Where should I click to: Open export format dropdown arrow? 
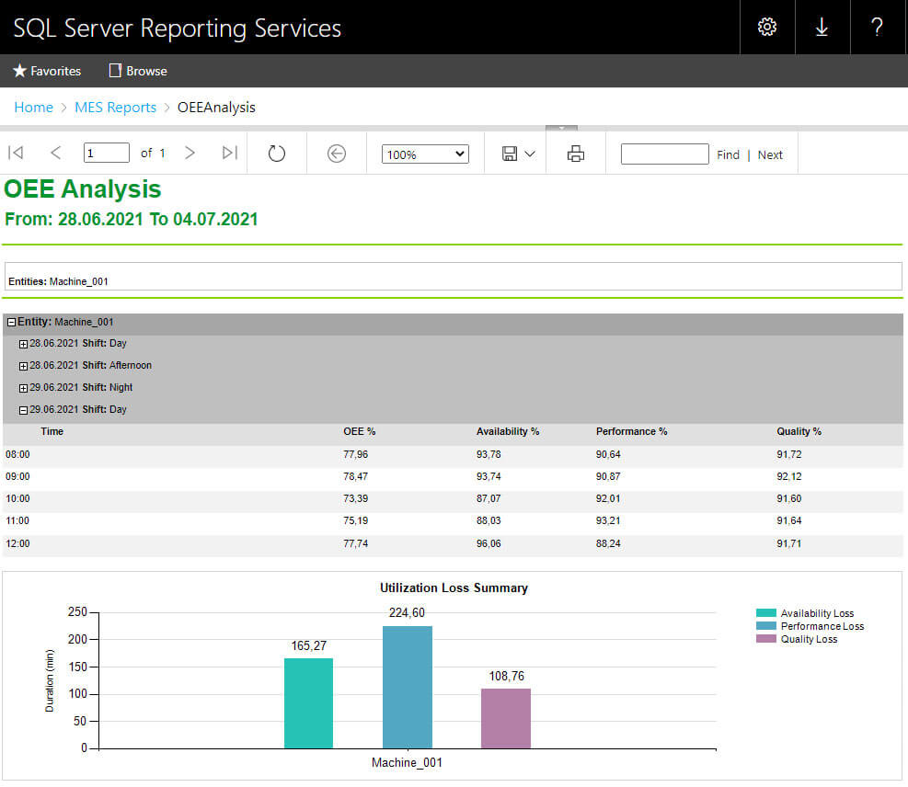pos(529,154)
